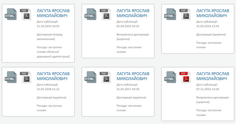Open name link in 07.11.2016 card
This screenshot has height=124, width=236.
point(212,76)
